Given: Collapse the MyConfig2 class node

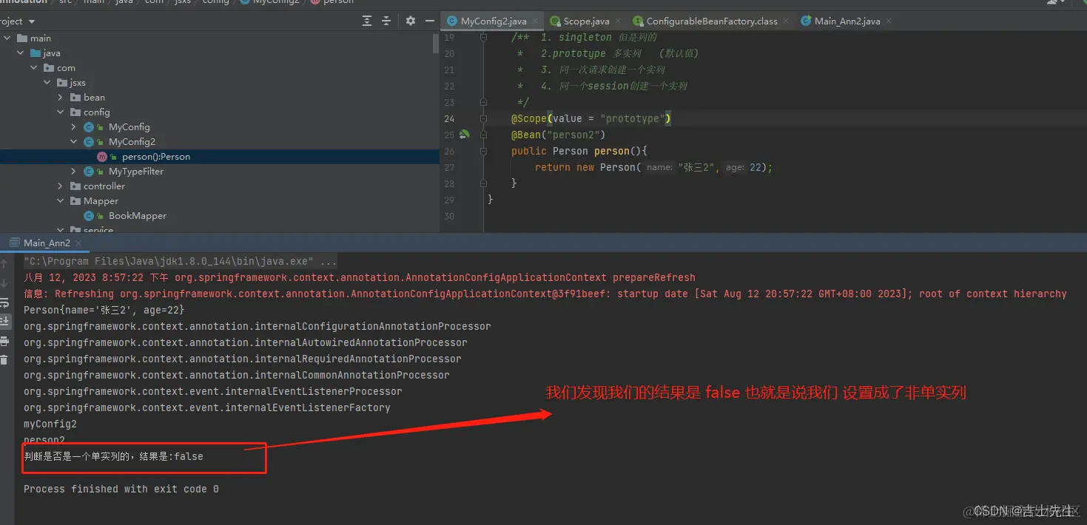Looking at the screenshot, I should click(74, 142).
